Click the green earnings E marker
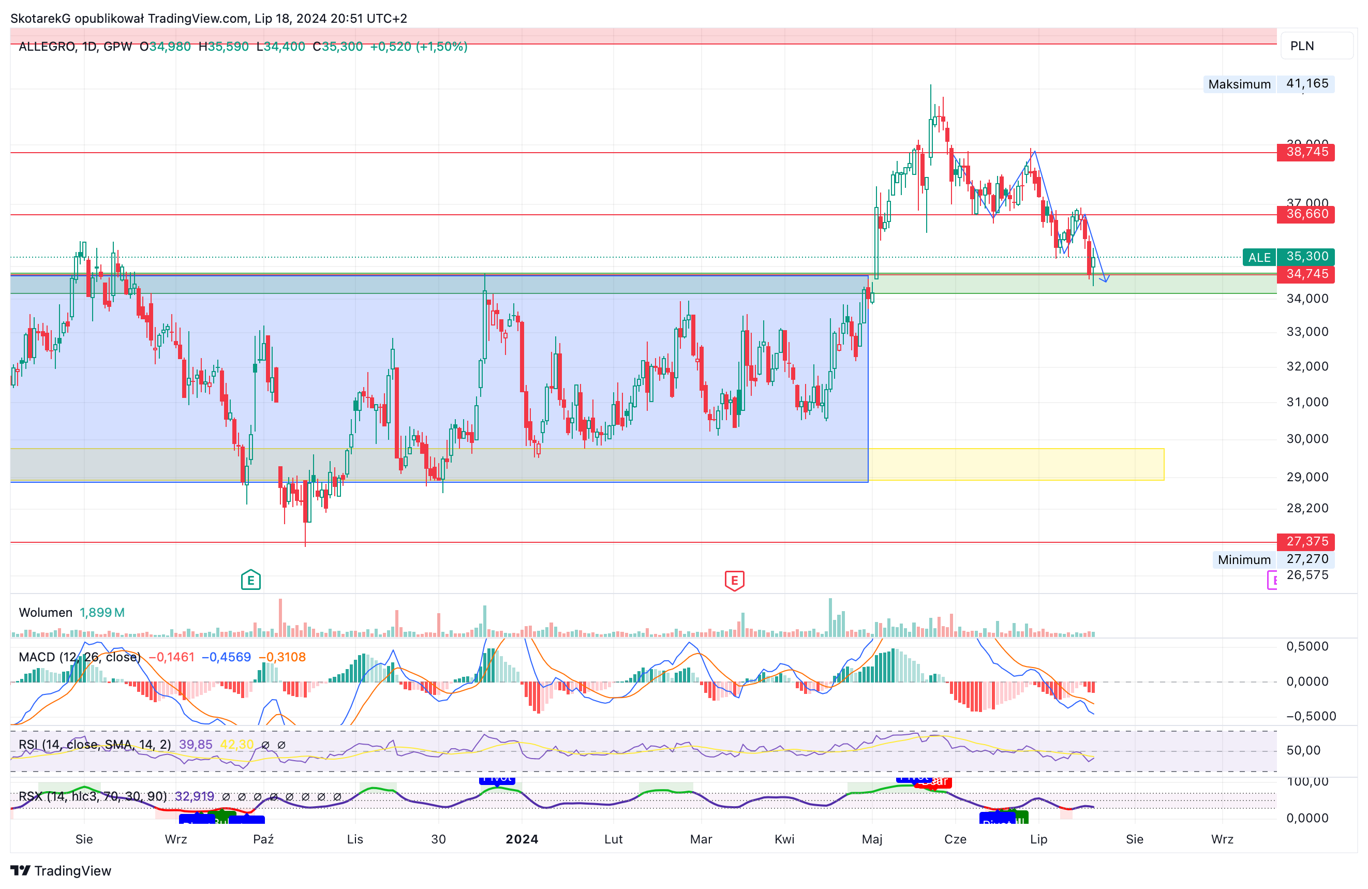This screenshot has height=889, width=1368. click(x=250, y=580)
